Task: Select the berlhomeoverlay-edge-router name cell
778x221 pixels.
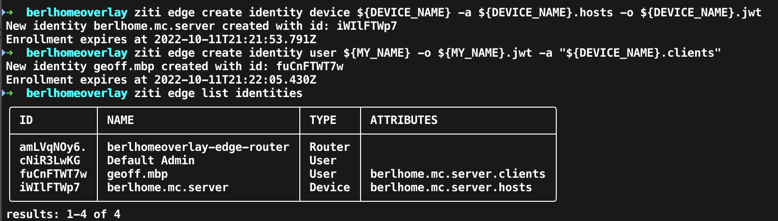Action: click(198, 147)
